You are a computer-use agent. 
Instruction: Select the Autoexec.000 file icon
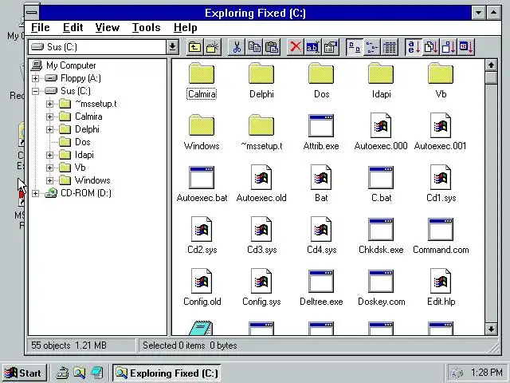coord(381,125)
